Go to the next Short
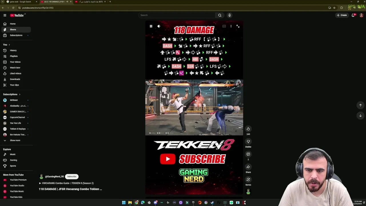 [360, 116]
